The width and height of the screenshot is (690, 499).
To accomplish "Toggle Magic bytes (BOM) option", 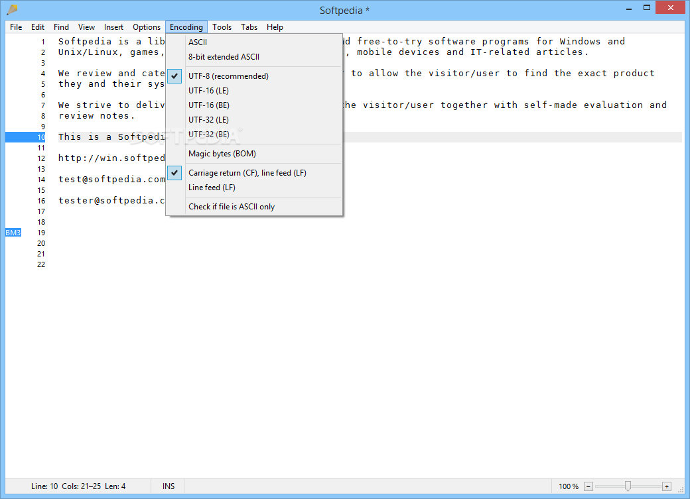I will click(254, 154).
